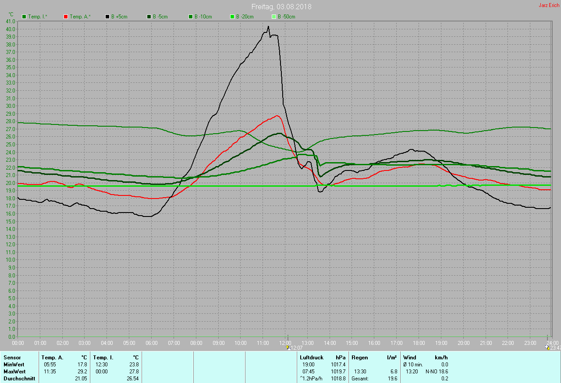Click the "24:00" label on the time axis
This screenshot has height=383, width=561.
click(x=552, y=343)
